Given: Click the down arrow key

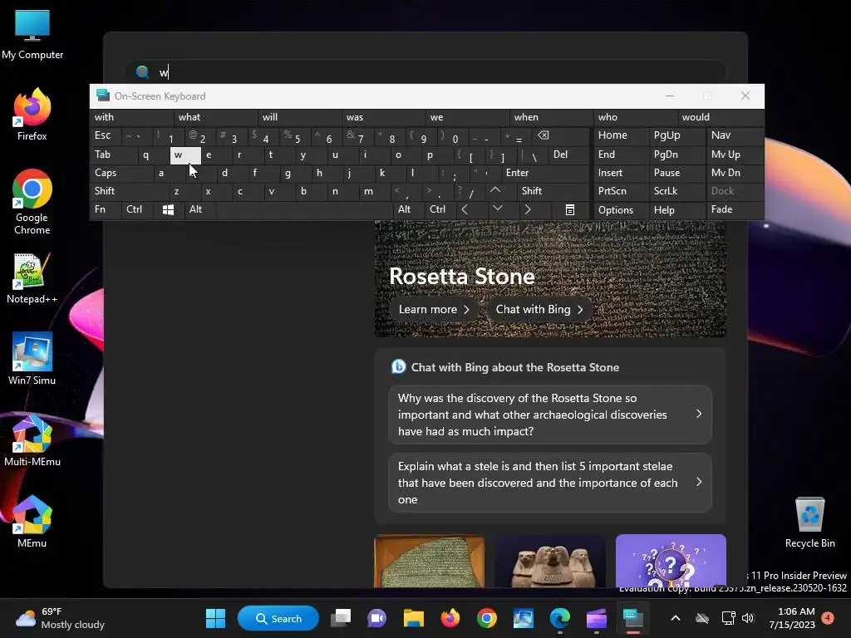Looking at the screenshot, I should 497,209.
